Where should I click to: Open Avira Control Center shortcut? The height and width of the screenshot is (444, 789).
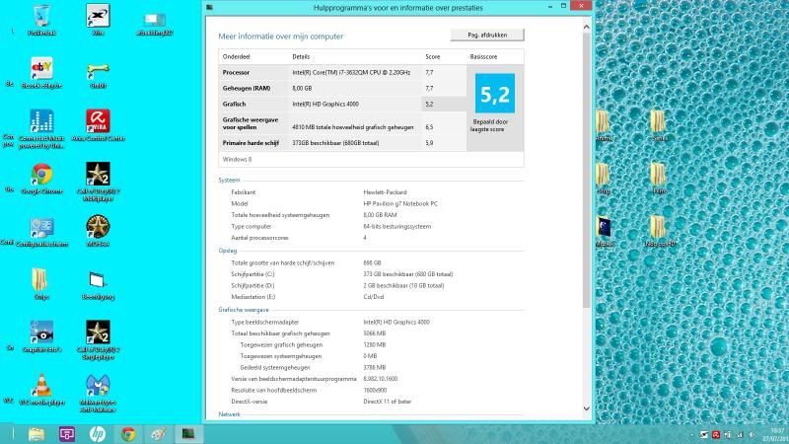click(x=98, y=125)
